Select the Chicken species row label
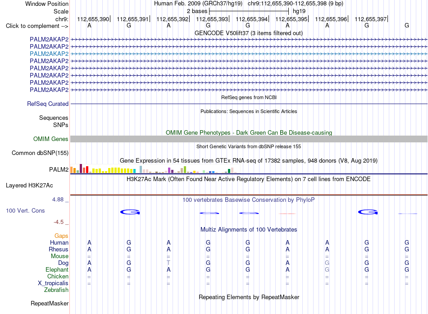The image size is (428, 314). [58, 276]
